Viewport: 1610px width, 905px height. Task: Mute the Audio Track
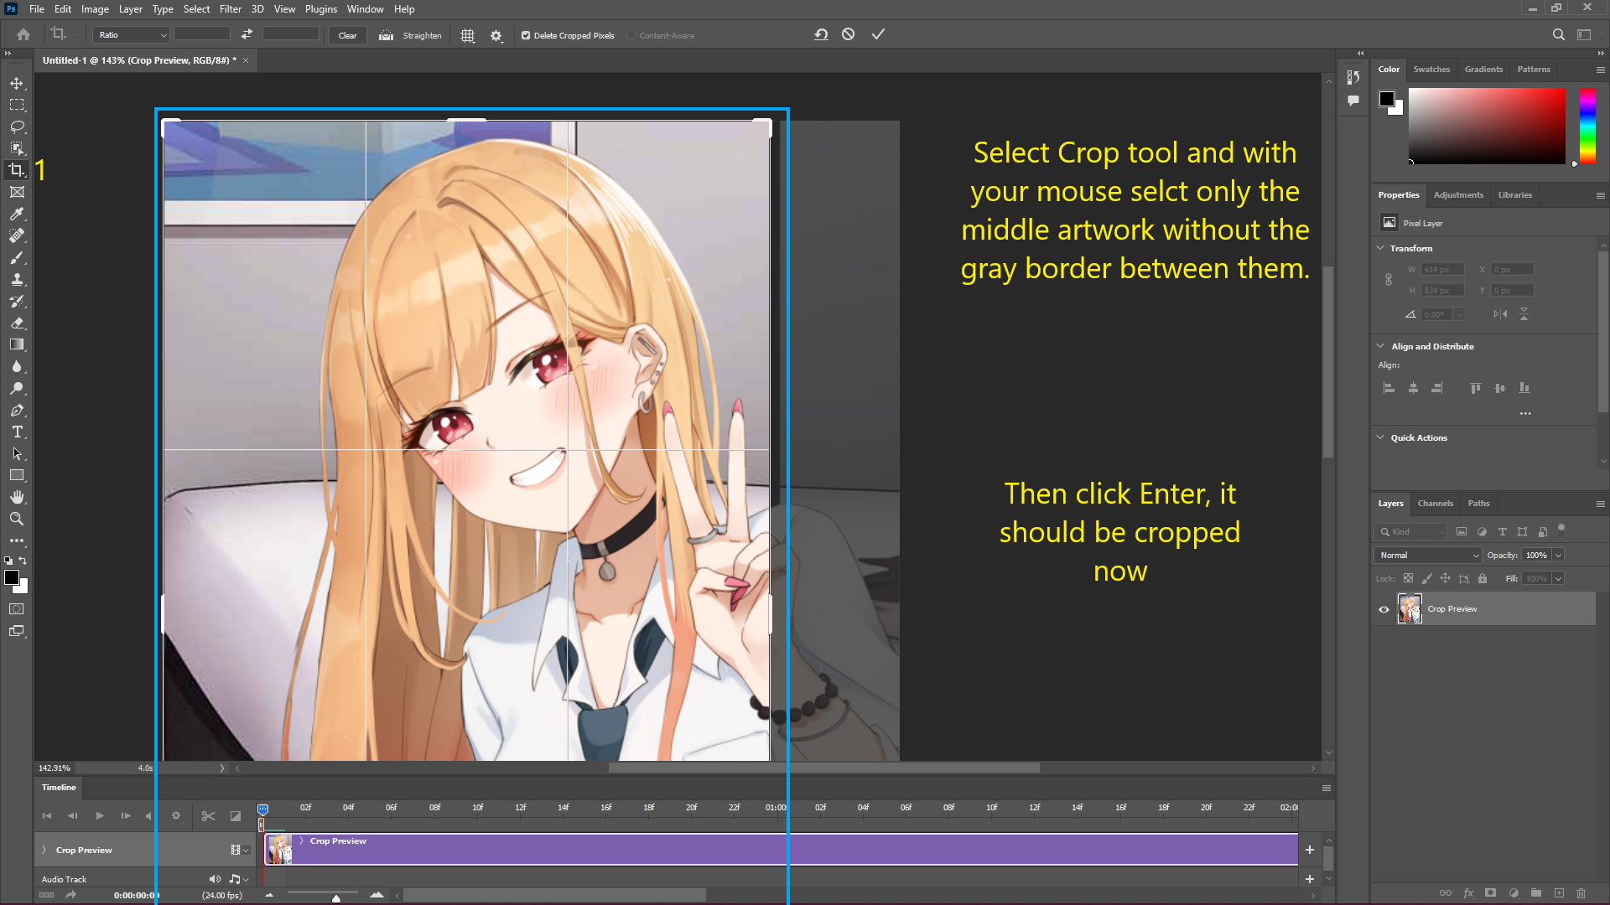(x=215, y=879)
